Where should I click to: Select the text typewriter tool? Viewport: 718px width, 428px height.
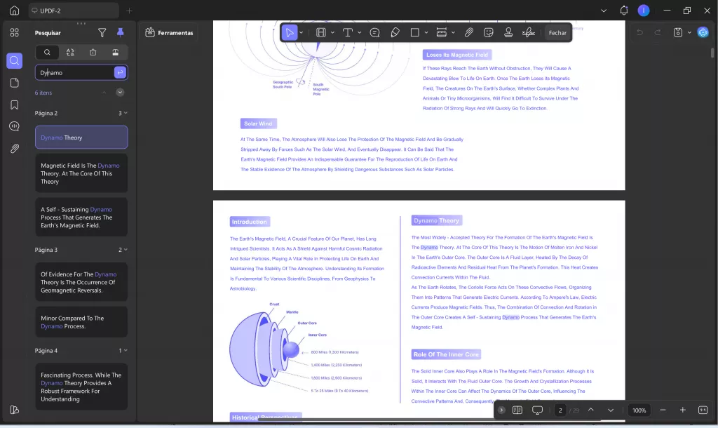pos(348,32)
